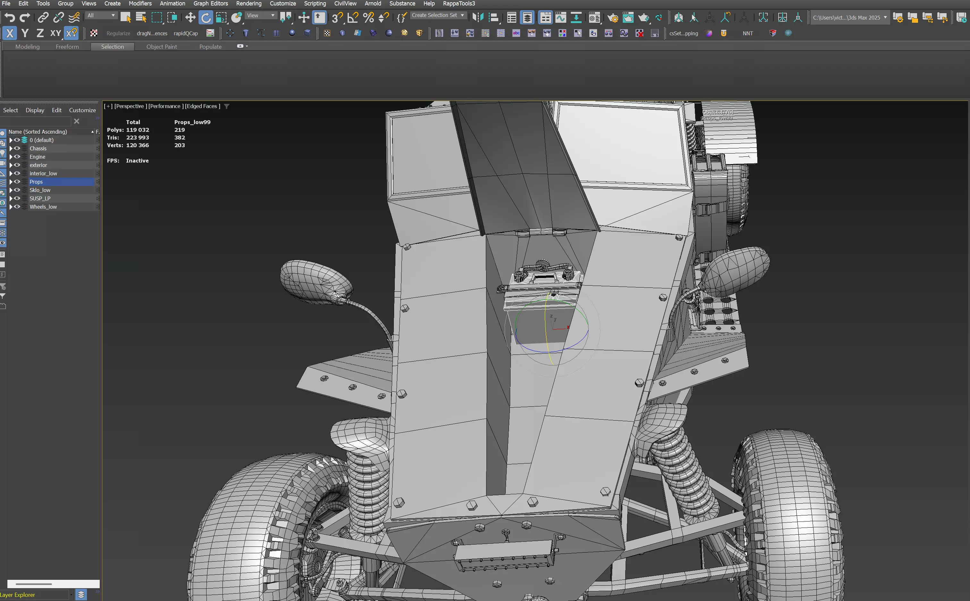Open the Scripting menu
Viewport: 970px width, 601px height.
coord(315,4)
